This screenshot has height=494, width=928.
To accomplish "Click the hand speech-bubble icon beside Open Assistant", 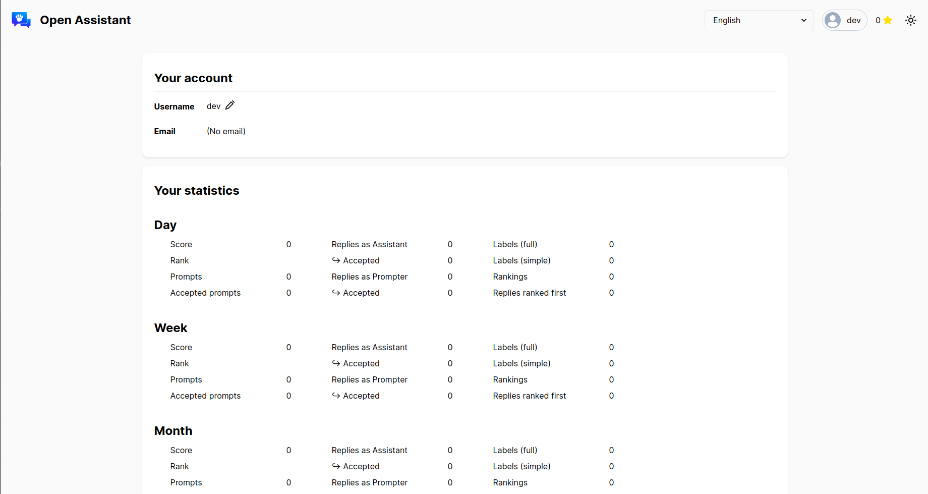I will pyautogui.click(x=21, y=20).
